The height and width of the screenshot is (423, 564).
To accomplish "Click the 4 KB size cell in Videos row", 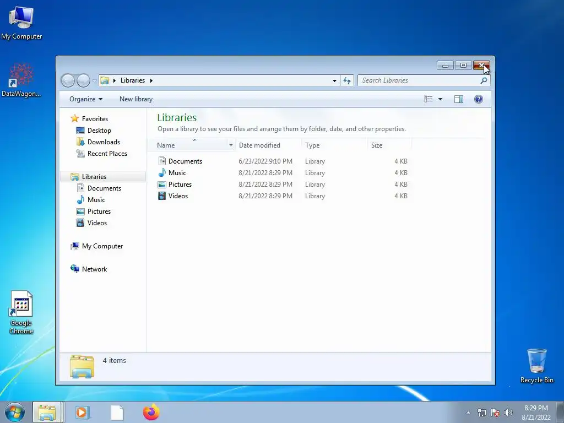I will pos(401,196).
